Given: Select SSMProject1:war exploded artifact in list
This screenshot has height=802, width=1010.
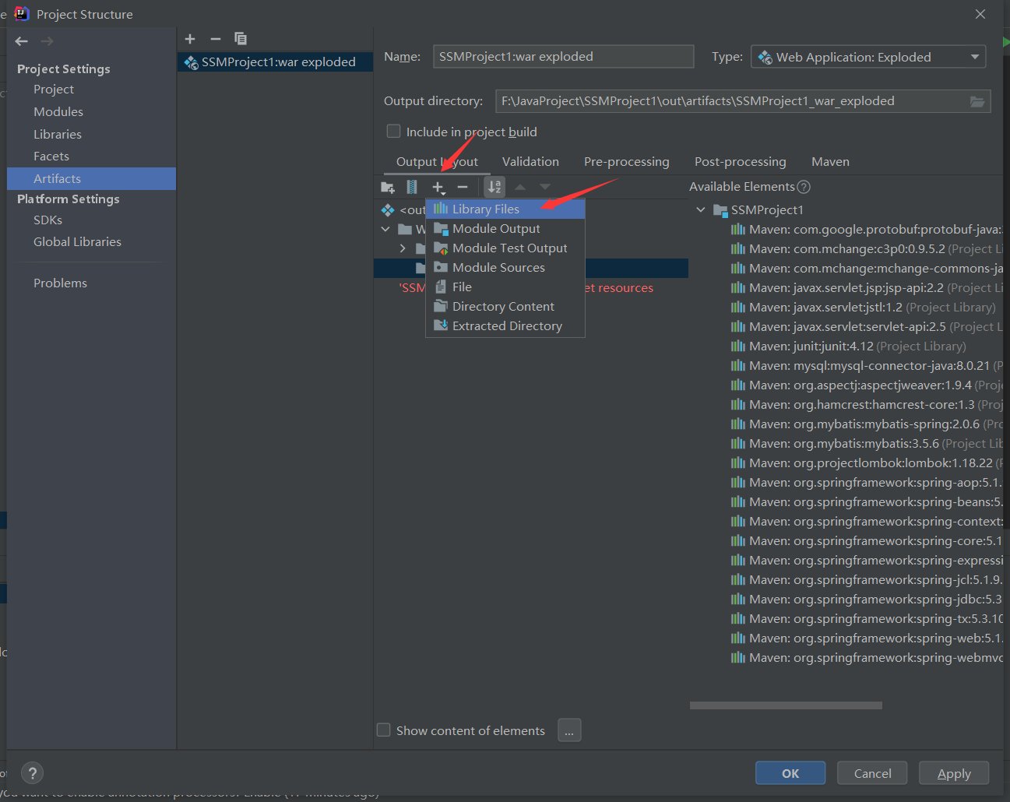Looking at the screenshot, I should coord(275,62).
